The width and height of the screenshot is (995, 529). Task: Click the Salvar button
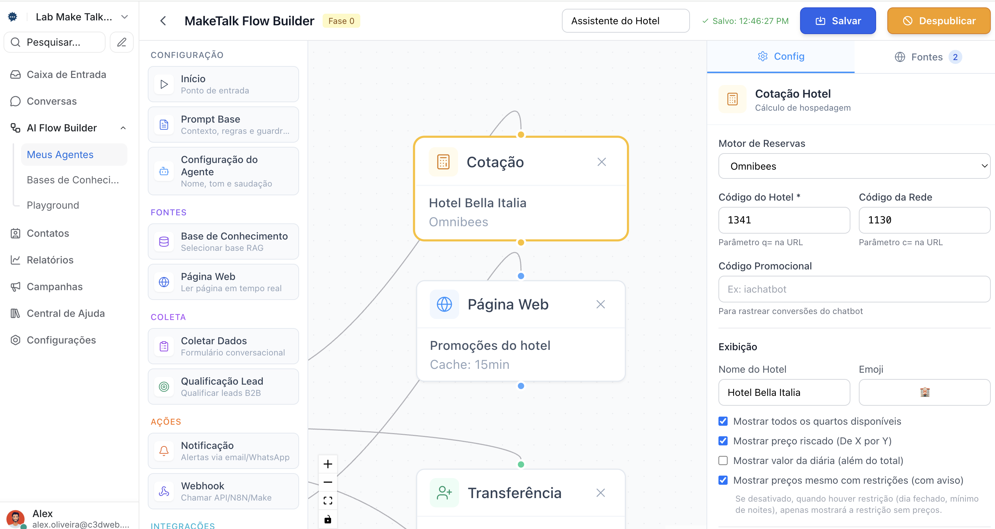click(x=837, y=21)
